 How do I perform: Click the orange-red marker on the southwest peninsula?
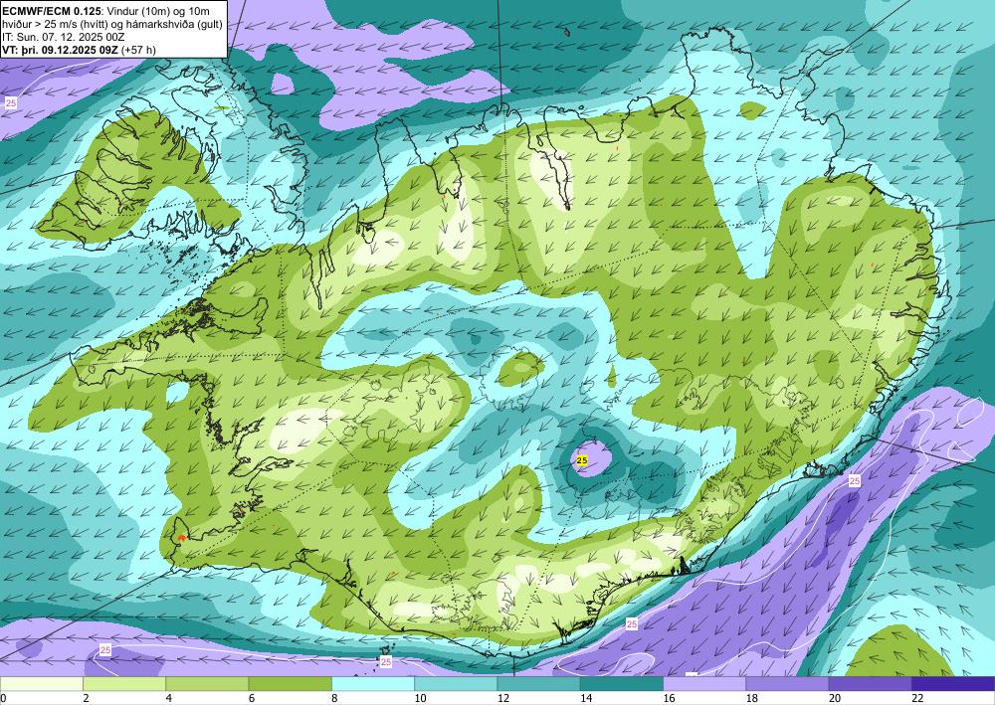pos(181,538)
